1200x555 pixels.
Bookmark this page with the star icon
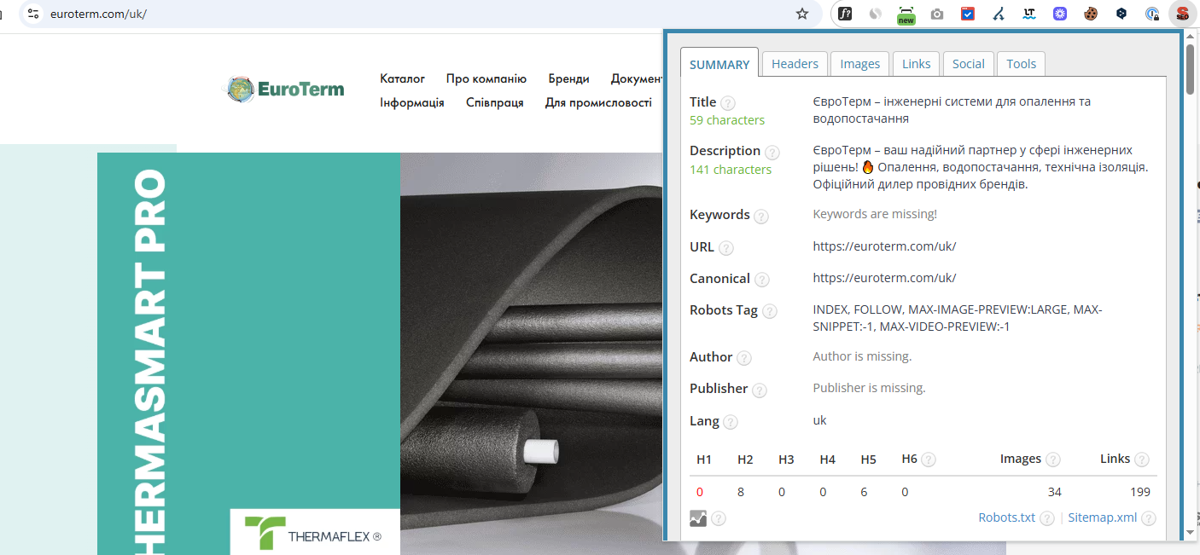[x=801, y=14]
